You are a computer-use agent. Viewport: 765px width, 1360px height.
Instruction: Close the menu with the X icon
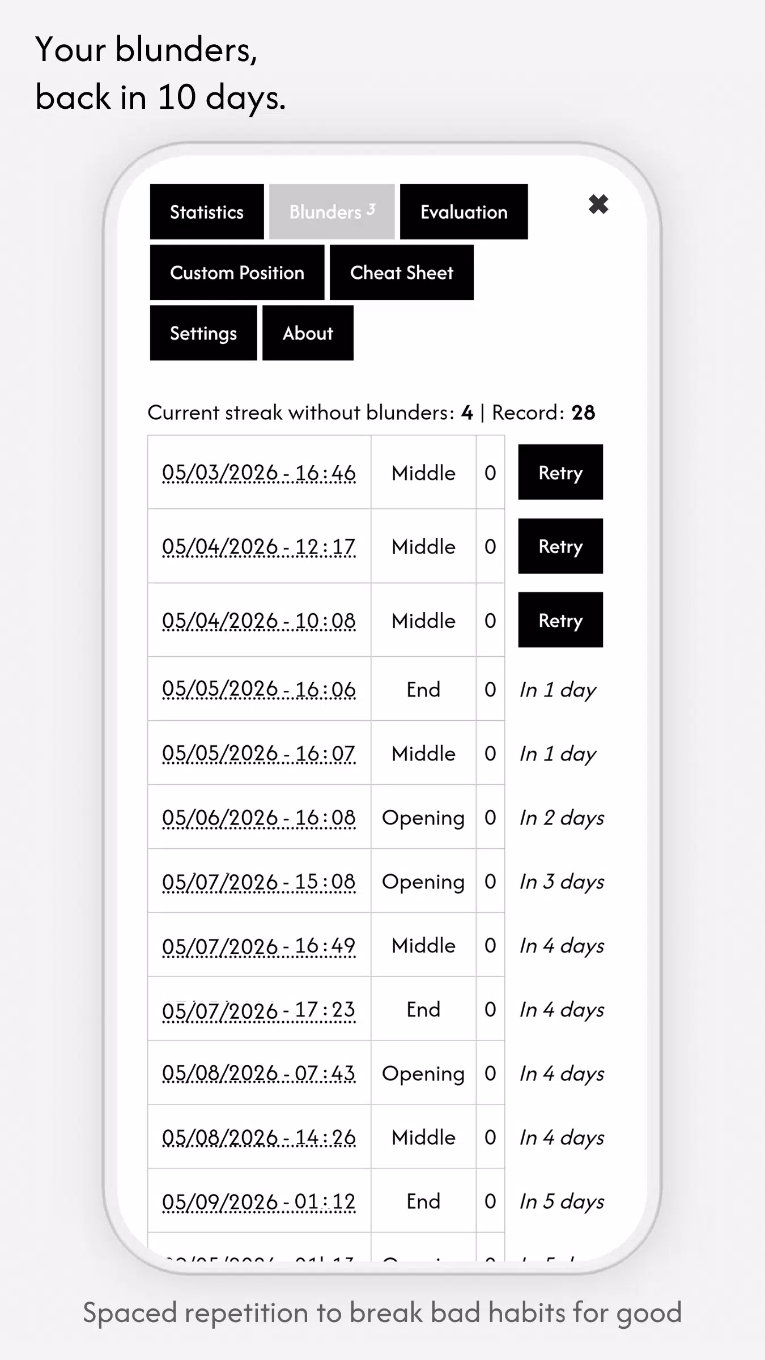(x=598, y=204)
